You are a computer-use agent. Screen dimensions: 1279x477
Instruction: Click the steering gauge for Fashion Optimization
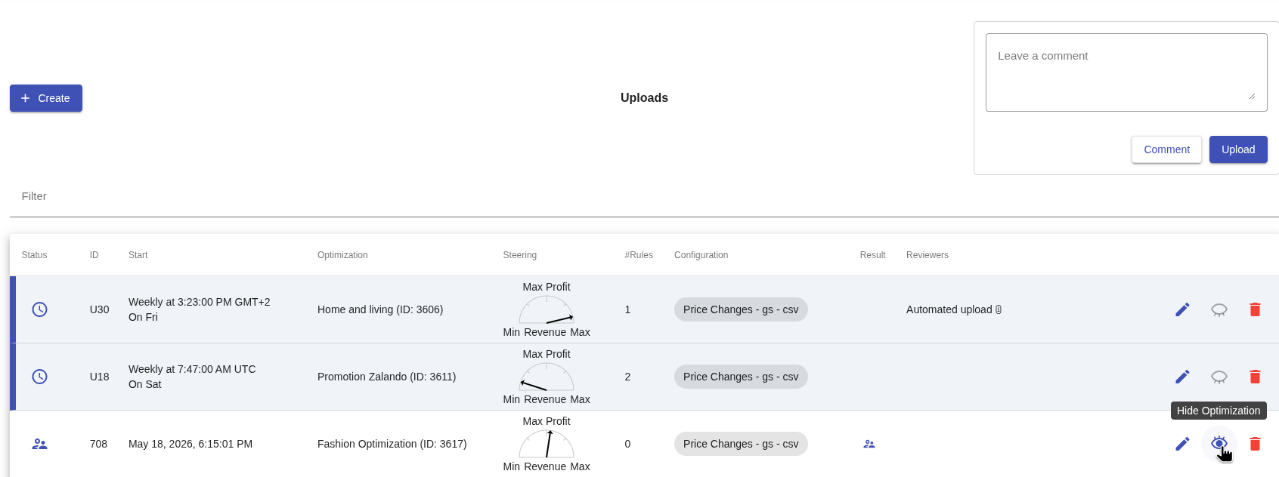[547, 444]
